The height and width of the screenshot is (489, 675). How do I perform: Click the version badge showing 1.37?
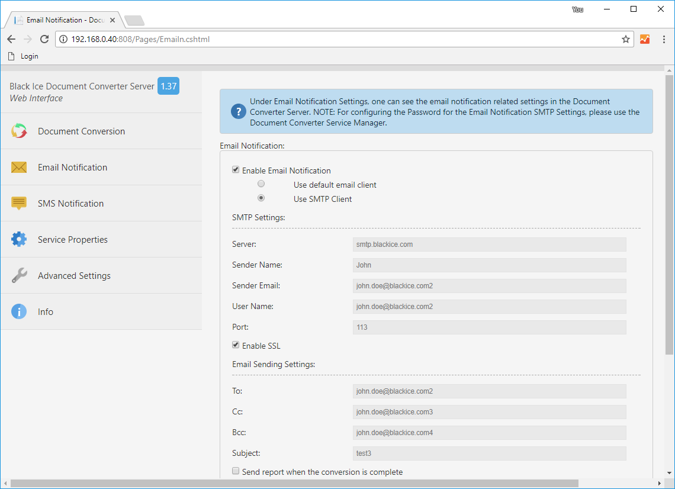tap(168, 86)
